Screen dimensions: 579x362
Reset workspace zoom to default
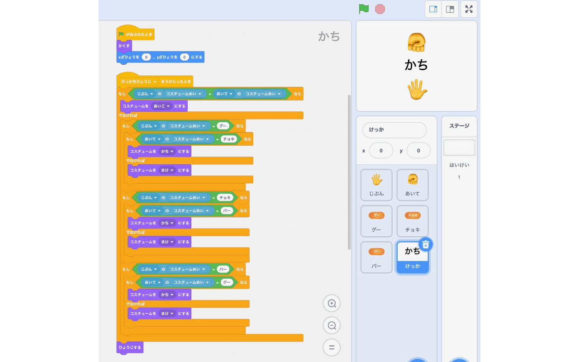coord(332,348)
